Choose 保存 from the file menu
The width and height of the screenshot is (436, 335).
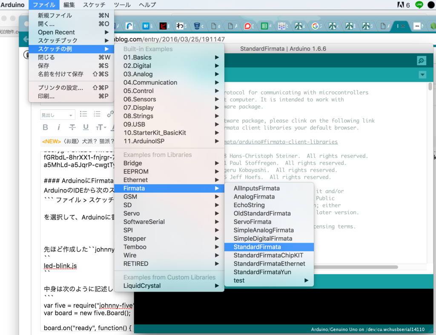[71, 66]
